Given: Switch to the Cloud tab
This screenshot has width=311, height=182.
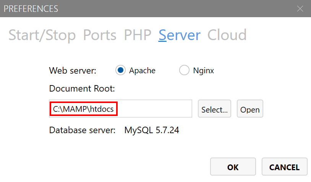Looking at the screenshot, I should (x=227, y=35).
